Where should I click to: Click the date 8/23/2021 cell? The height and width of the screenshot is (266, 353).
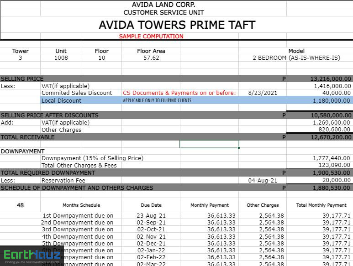(x=263, y=93)
